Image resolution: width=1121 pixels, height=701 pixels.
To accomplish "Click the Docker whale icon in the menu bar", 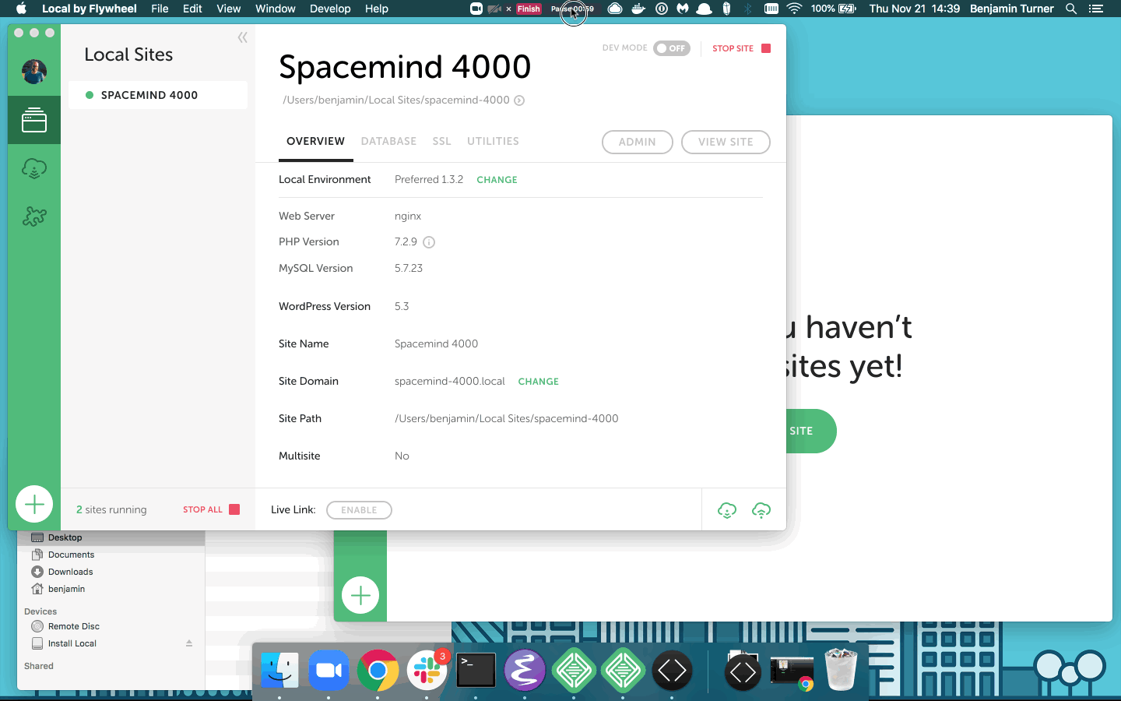I will pos(638,9).
